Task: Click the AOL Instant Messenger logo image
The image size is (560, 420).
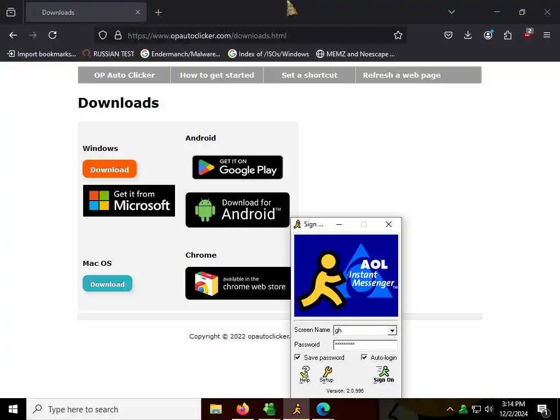Action: coord(346,276)
